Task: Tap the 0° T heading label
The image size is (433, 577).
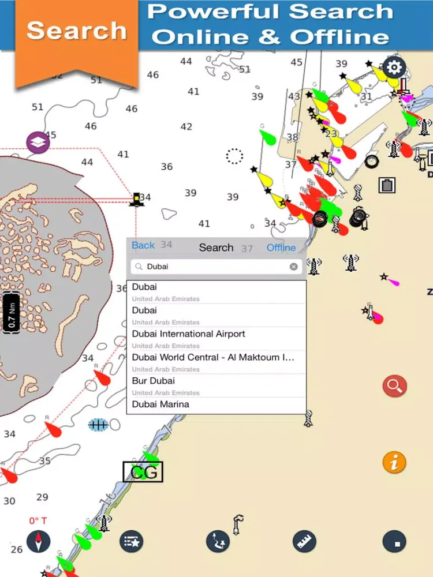Action: [38, 520]
